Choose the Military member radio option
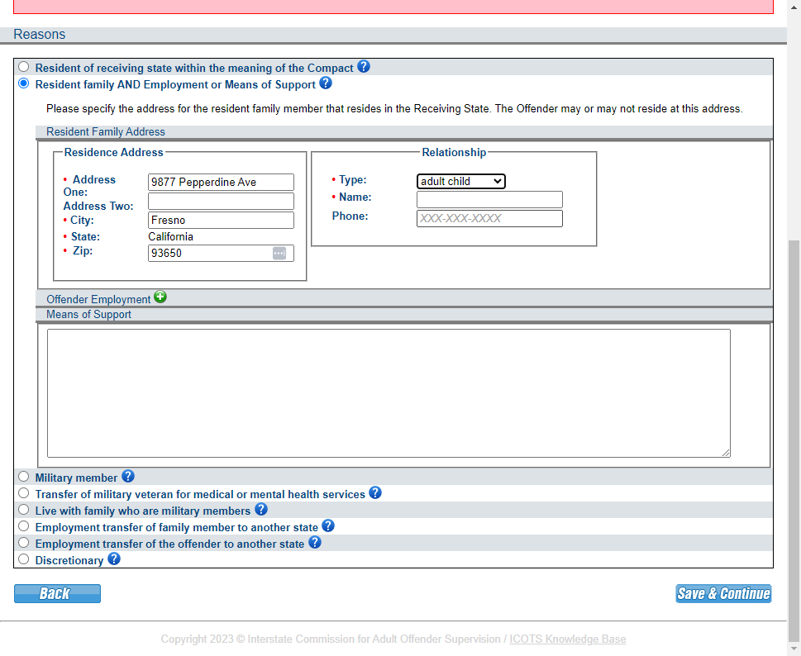 pyautogui.click(x=23, y=476)
